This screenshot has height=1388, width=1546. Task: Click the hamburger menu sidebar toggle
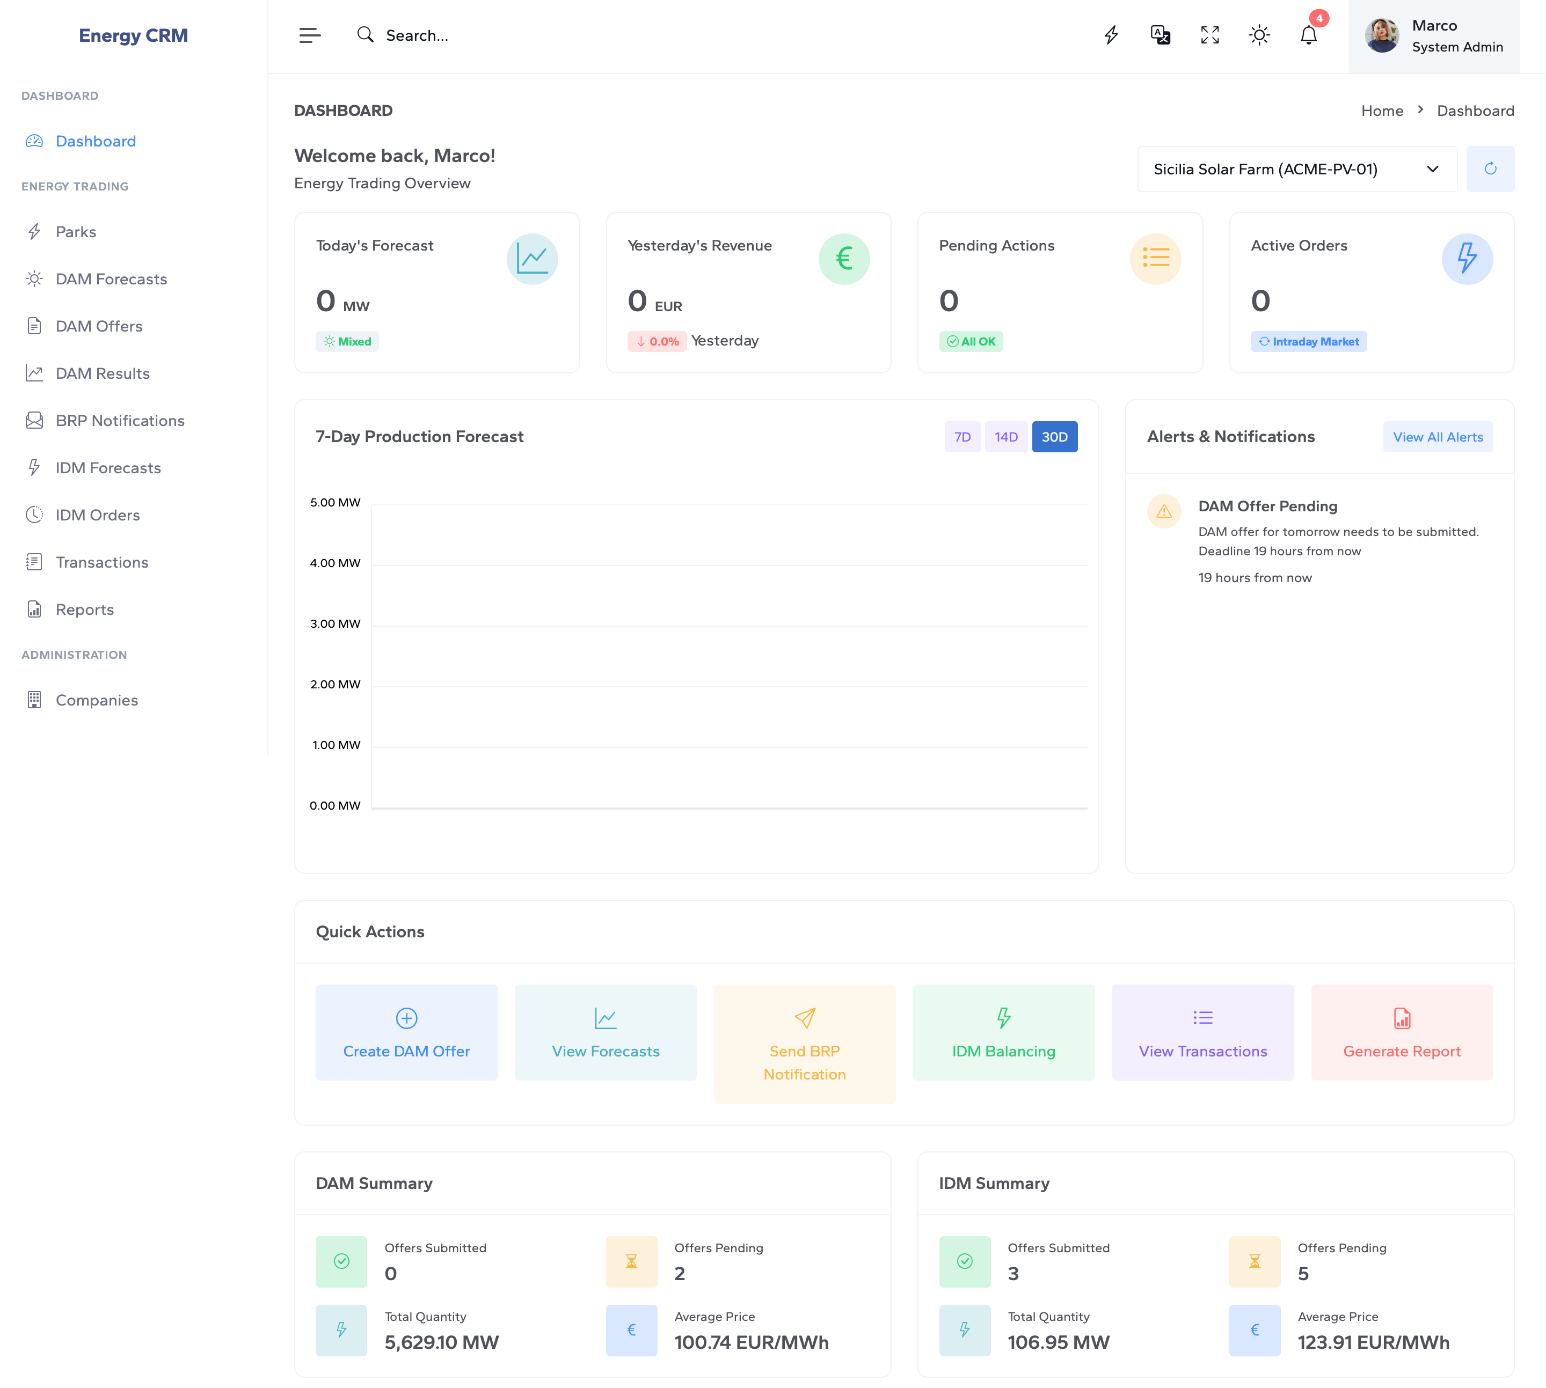[x=310, y=35]
